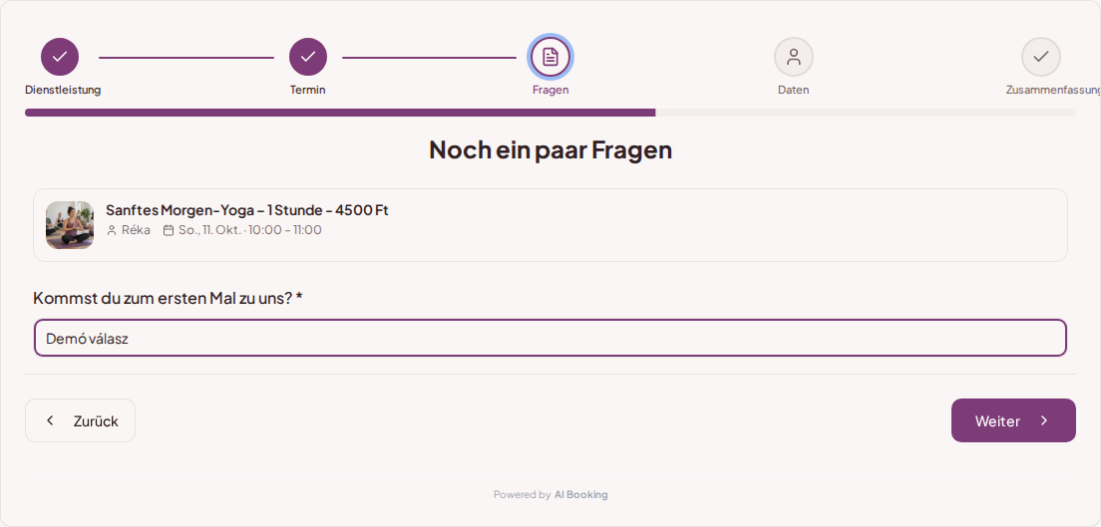The height and width of the screenshot is (527, 1101).
Task: Click the Daten person step icon
Action: click(x=794, y=57)
